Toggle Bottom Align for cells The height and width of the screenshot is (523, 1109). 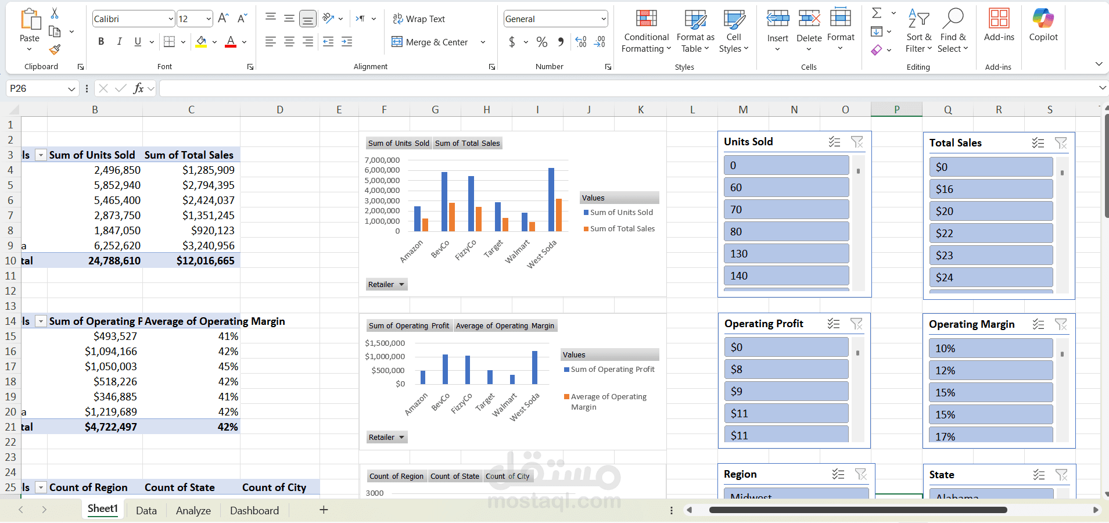click(308, 19)
